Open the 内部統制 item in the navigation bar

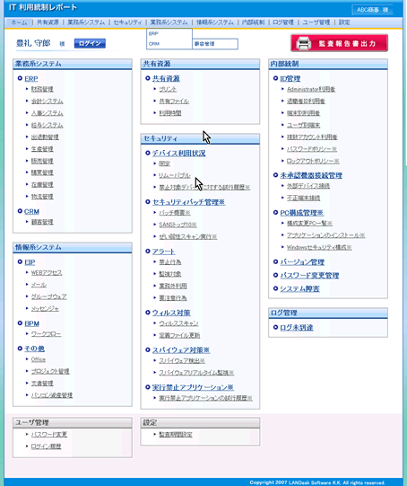click(253, 22)
